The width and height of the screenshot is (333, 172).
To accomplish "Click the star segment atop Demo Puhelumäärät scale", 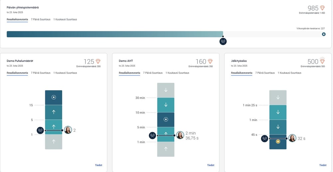I will coord(54,97).
